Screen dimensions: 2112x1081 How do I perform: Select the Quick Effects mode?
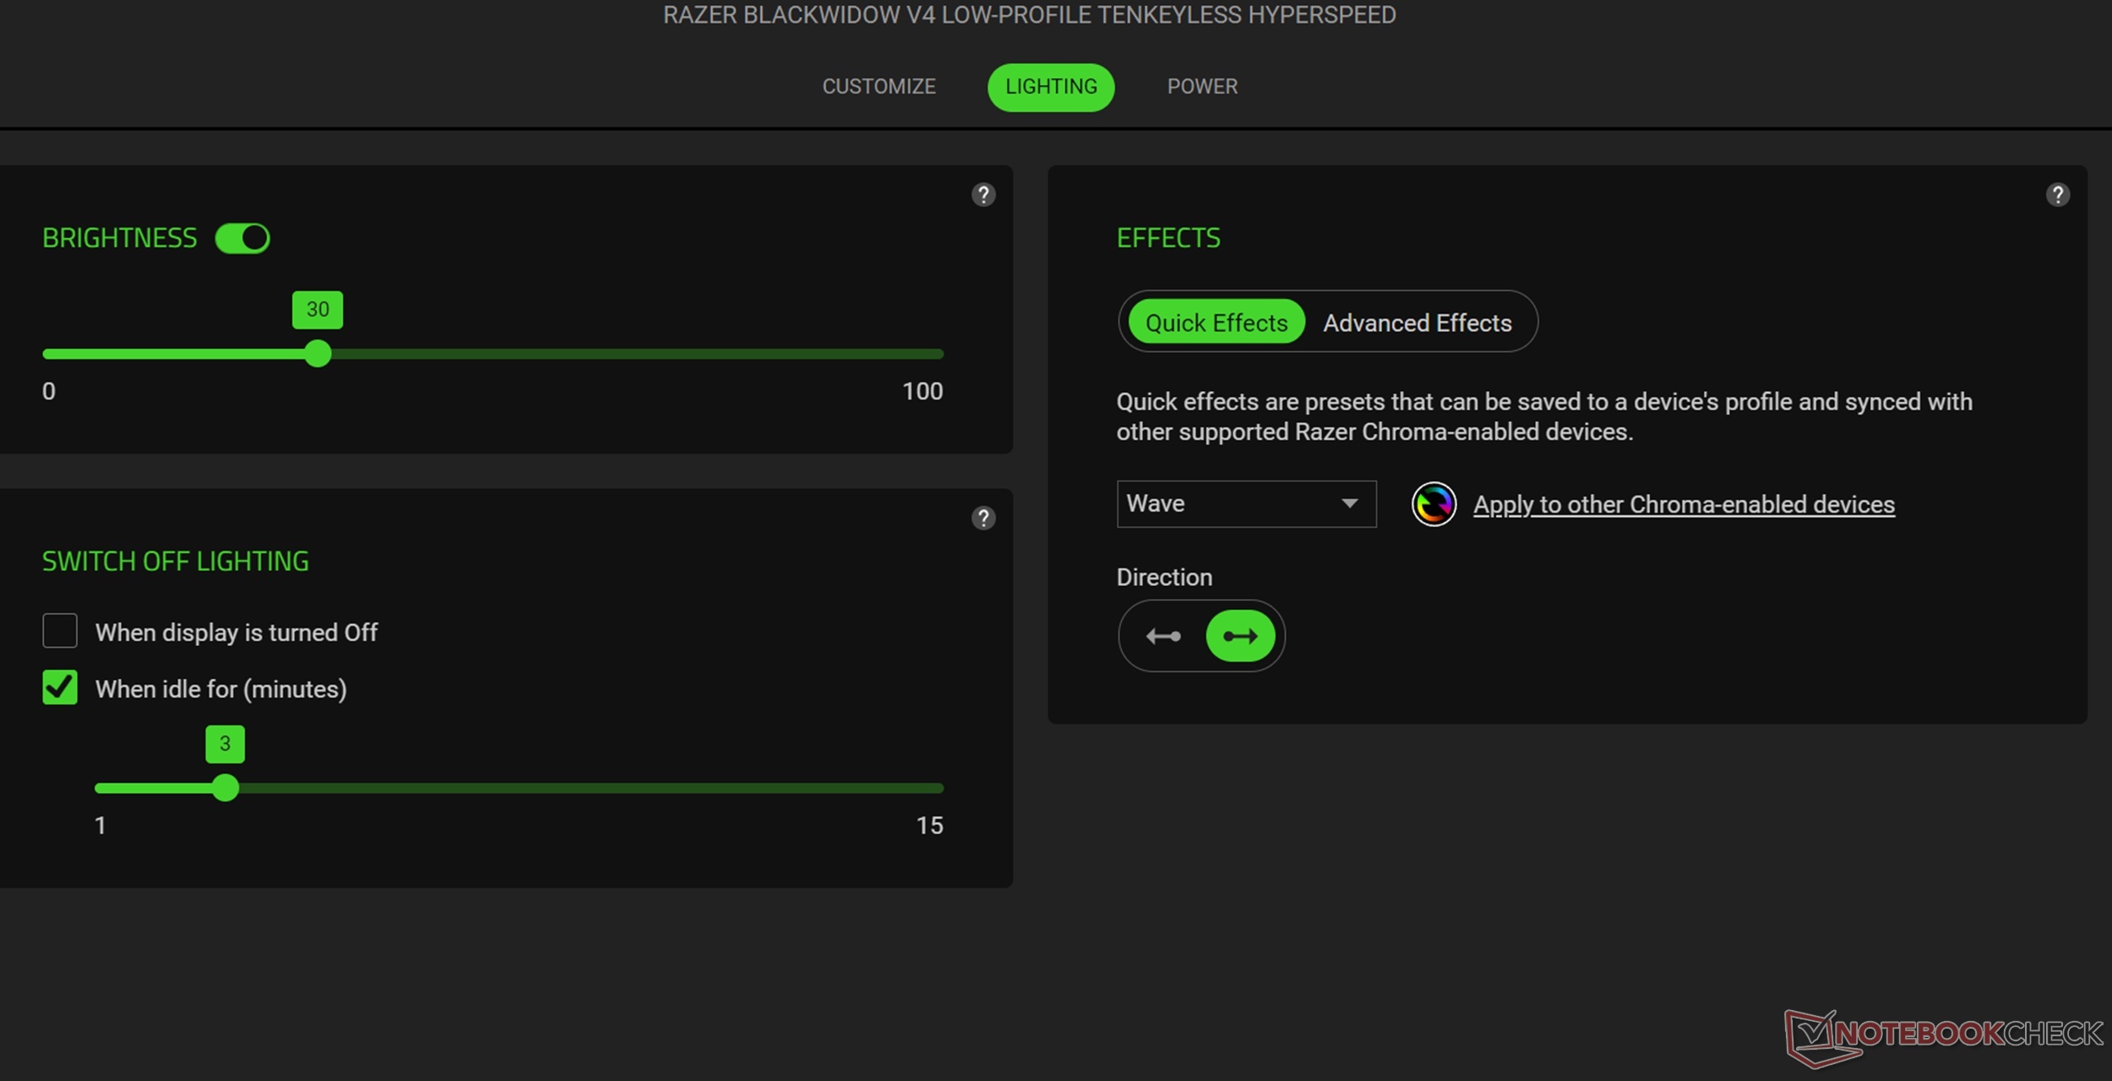1216,322
